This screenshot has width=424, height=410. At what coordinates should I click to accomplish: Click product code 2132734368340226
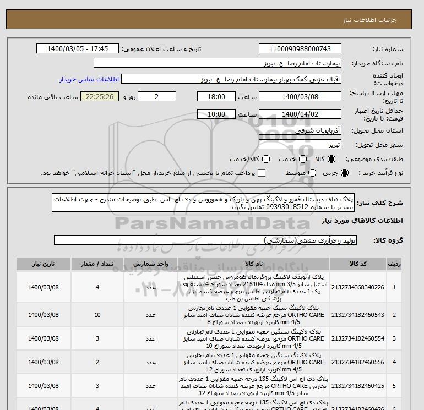pyautogui.click(x=358, y=287)
